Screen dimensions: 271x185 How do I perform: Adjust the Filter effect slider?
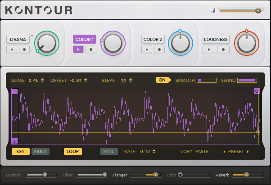pyautogui.click(x=92, y=175)
